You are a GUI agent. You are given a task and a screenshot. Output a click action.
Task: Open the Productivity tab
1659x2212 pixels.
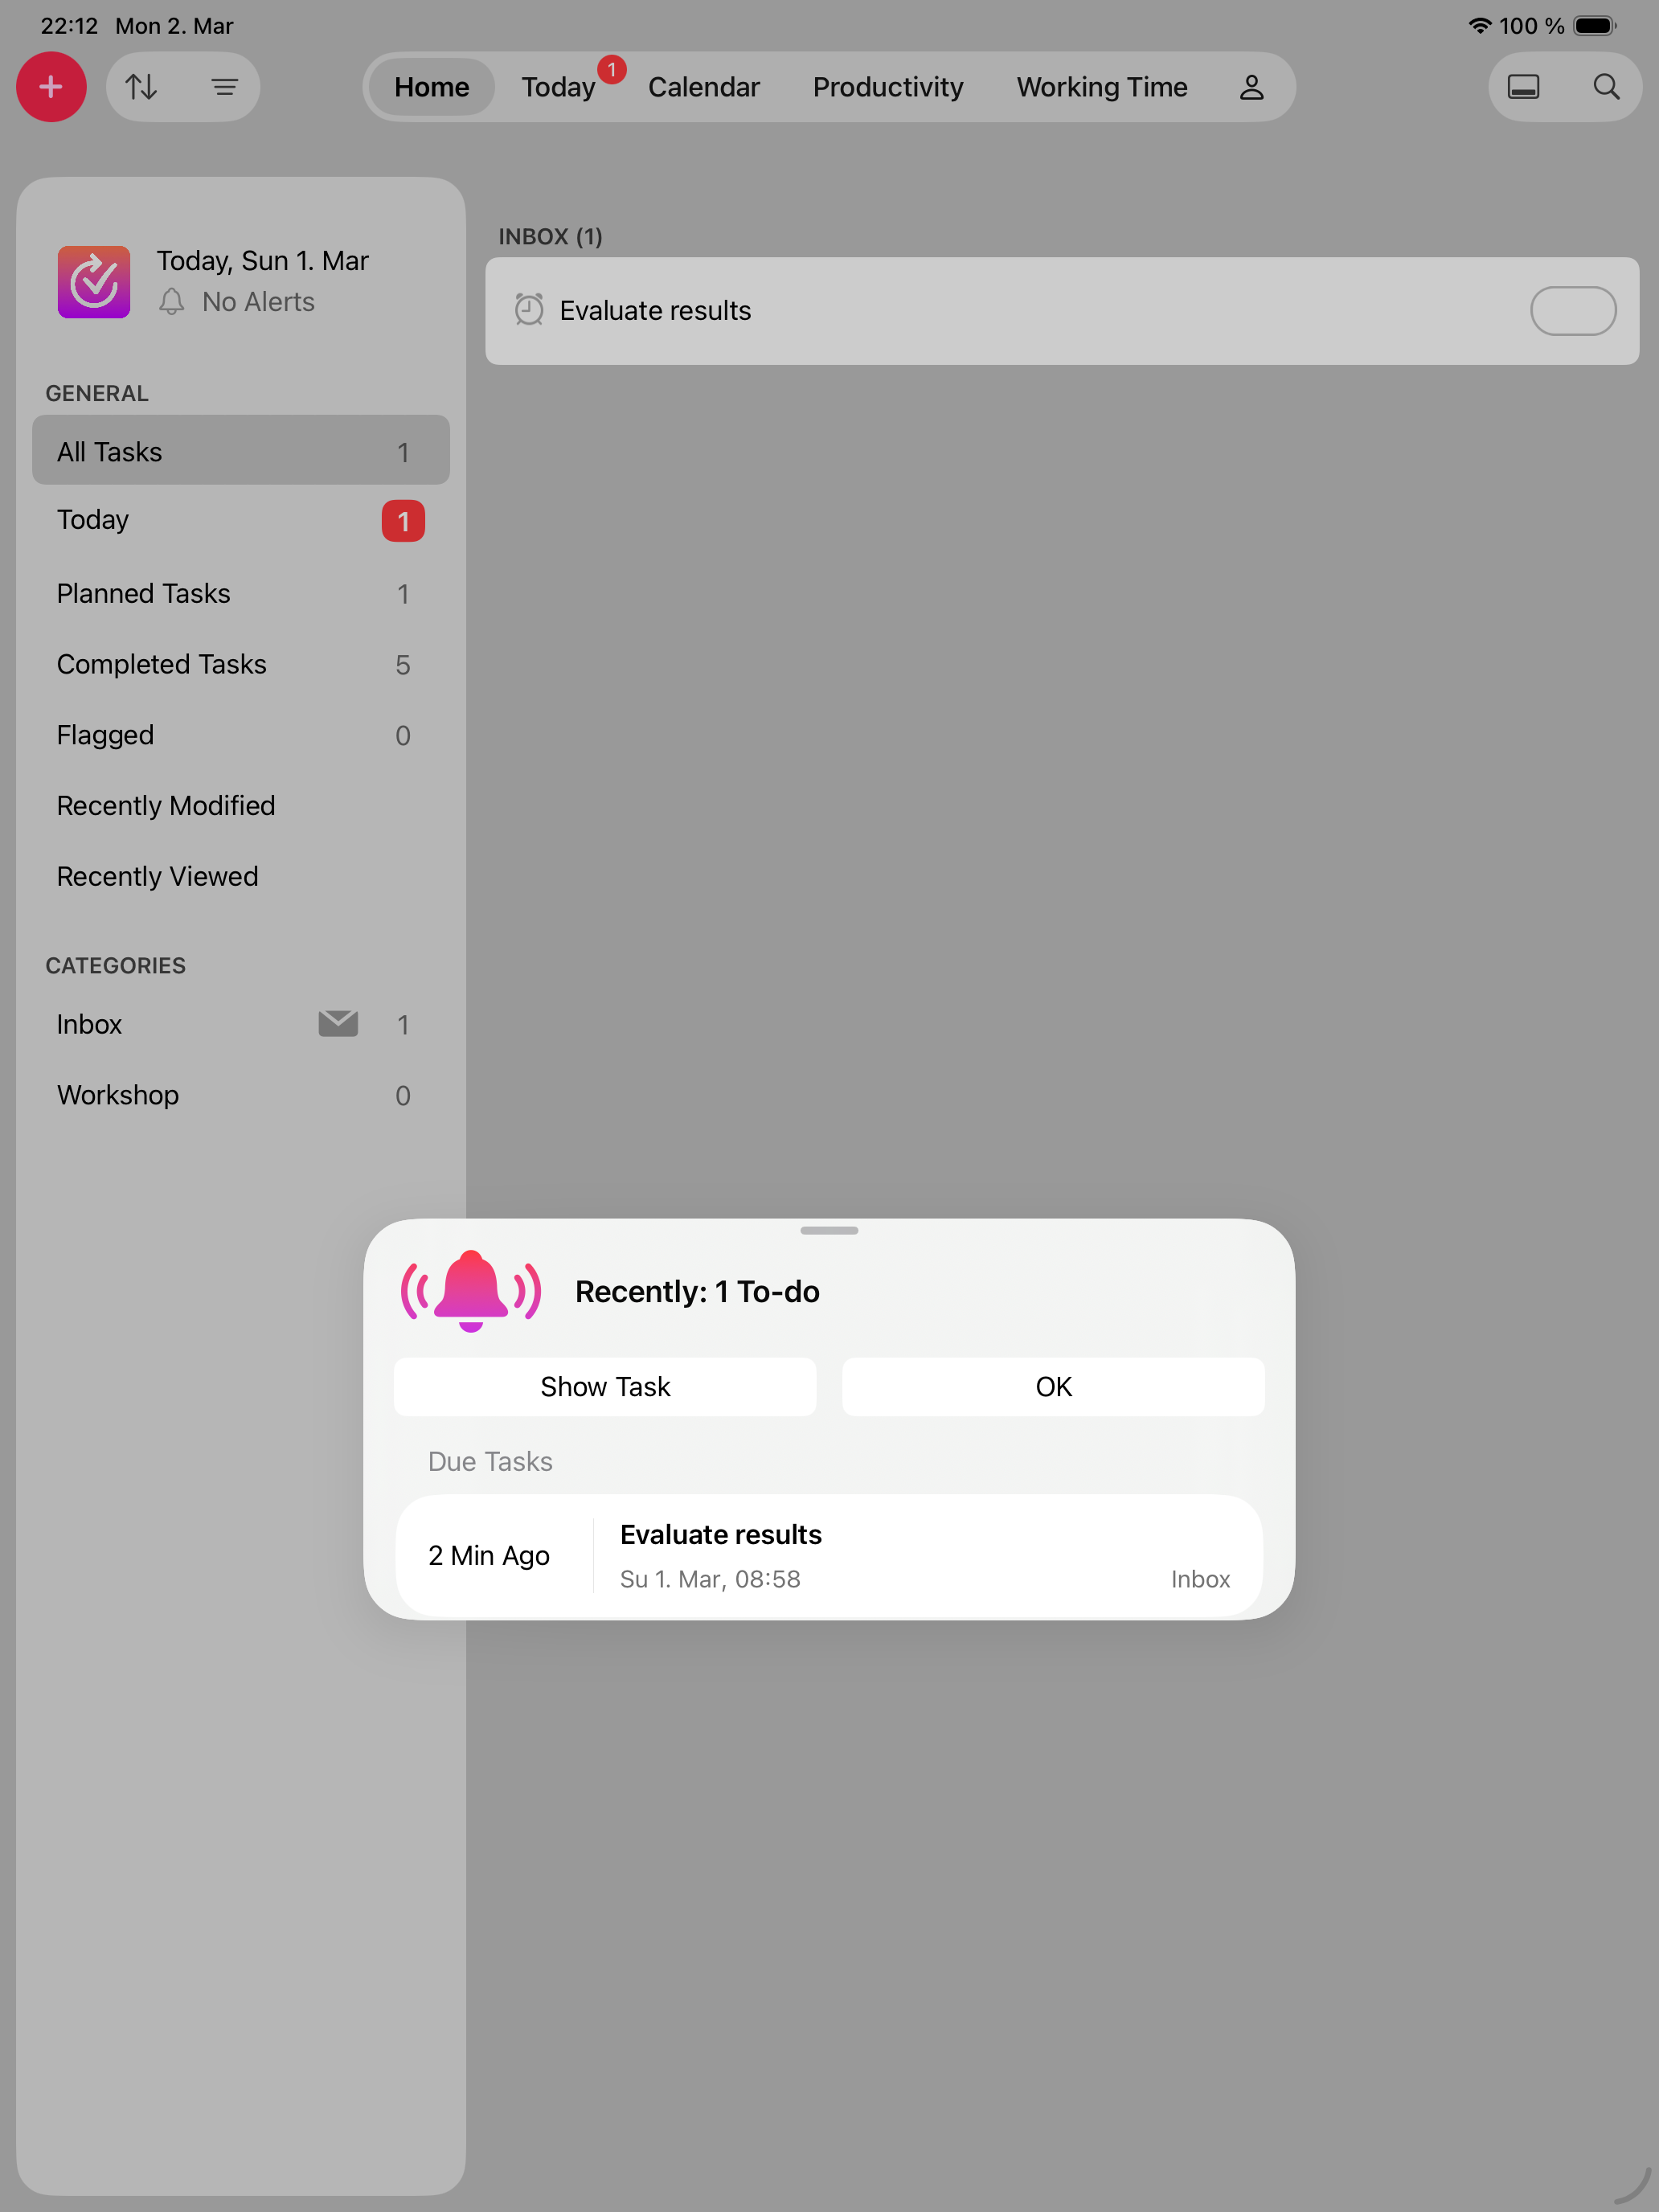pos(887,87)
